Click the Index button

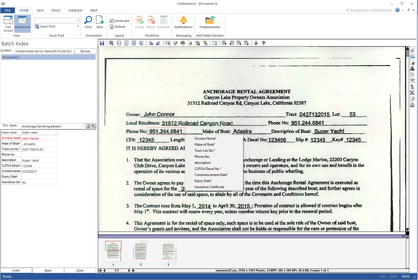point(16,270)
